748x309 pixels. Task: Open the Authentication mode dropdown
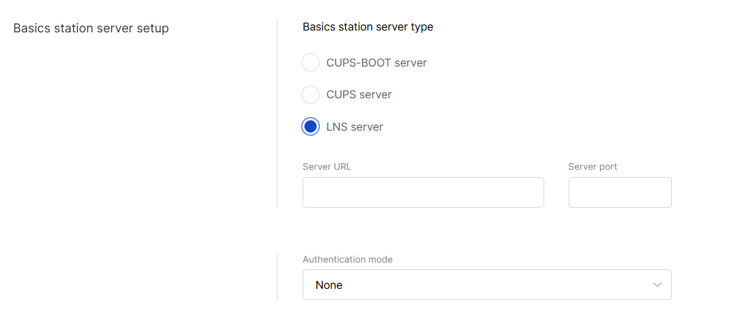[x=487, y=285]
